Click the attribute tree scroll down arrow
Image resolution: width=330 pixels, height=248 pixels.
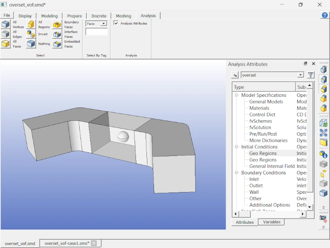point(310,207)
